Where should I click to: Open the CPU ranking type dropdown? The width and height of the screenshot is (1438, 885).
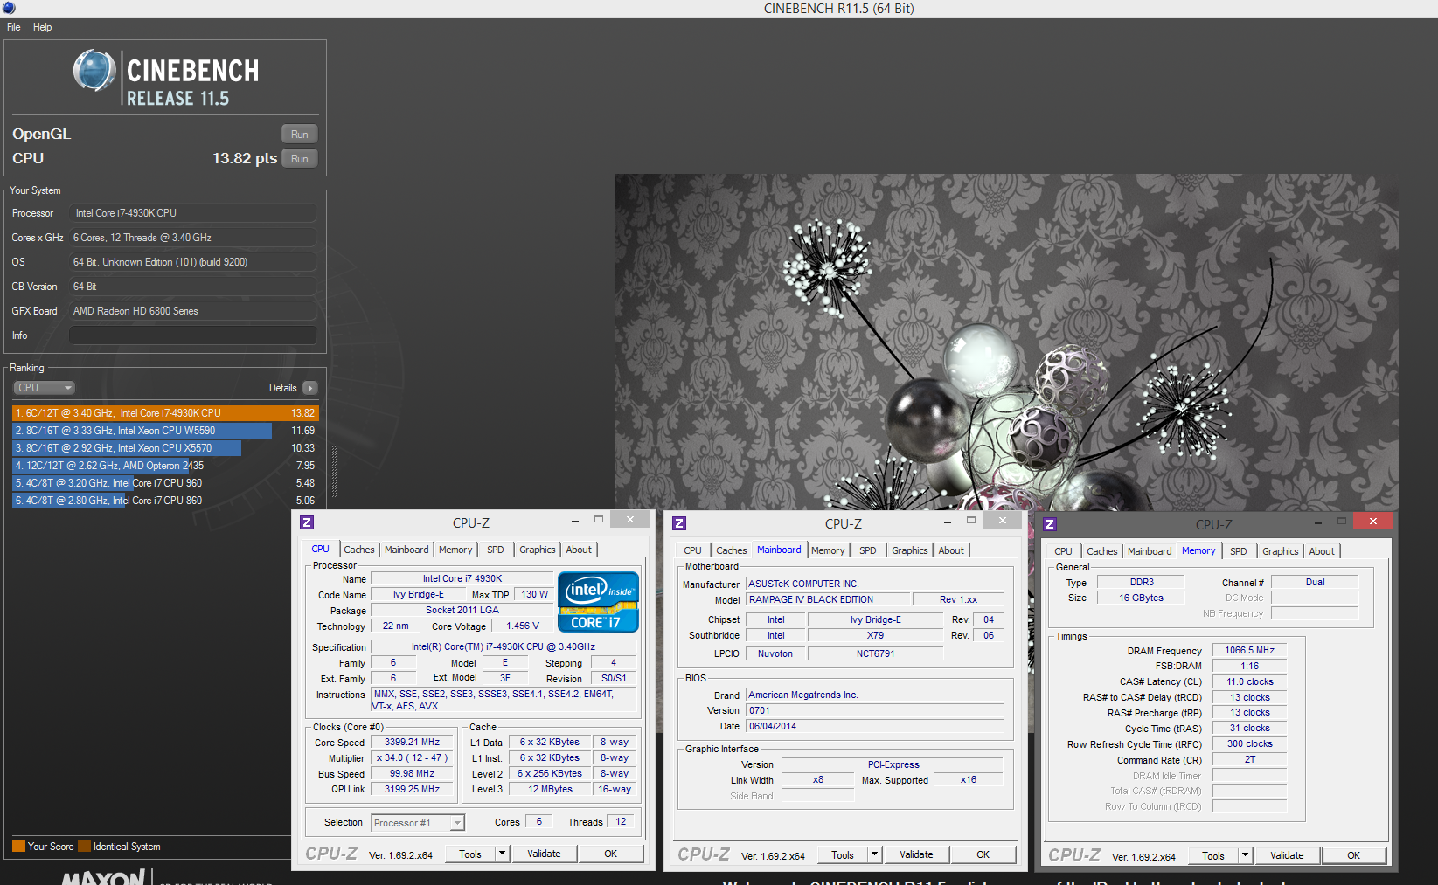coord(44,388)
